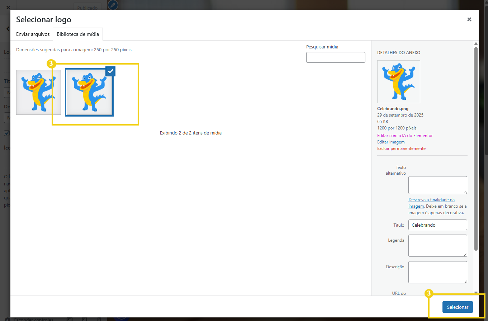Click Excluir permanentemente to delete image
This screenshot has height=321, width=488.
[x=401, y=148]
